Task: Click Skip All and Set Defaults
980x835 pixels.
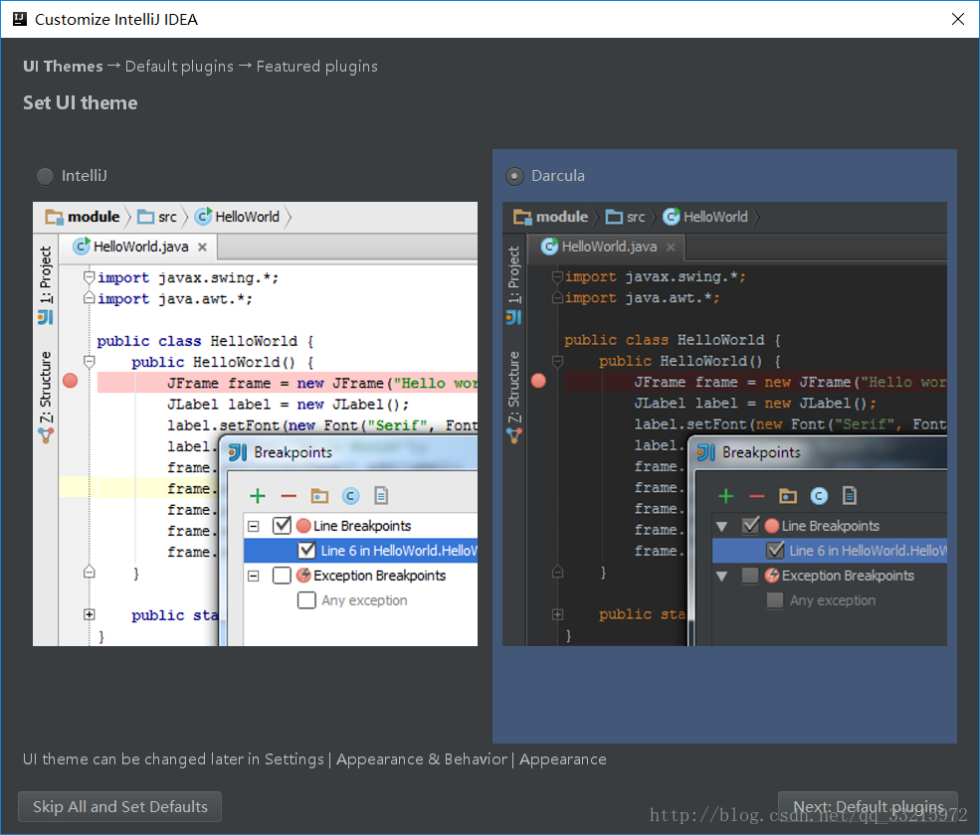Action: tap(120, 806)
